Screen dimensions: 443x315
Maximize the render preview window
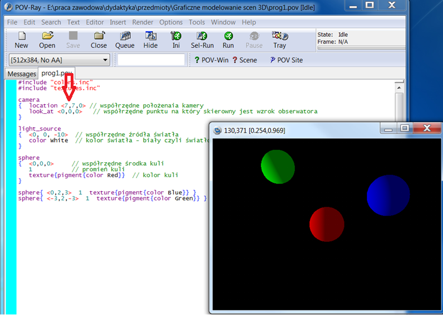pos(405,129)
